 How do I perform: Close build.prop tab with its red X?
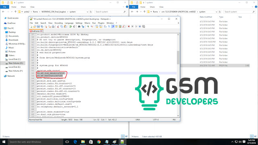pyautogui.click(x=41, y=31)
